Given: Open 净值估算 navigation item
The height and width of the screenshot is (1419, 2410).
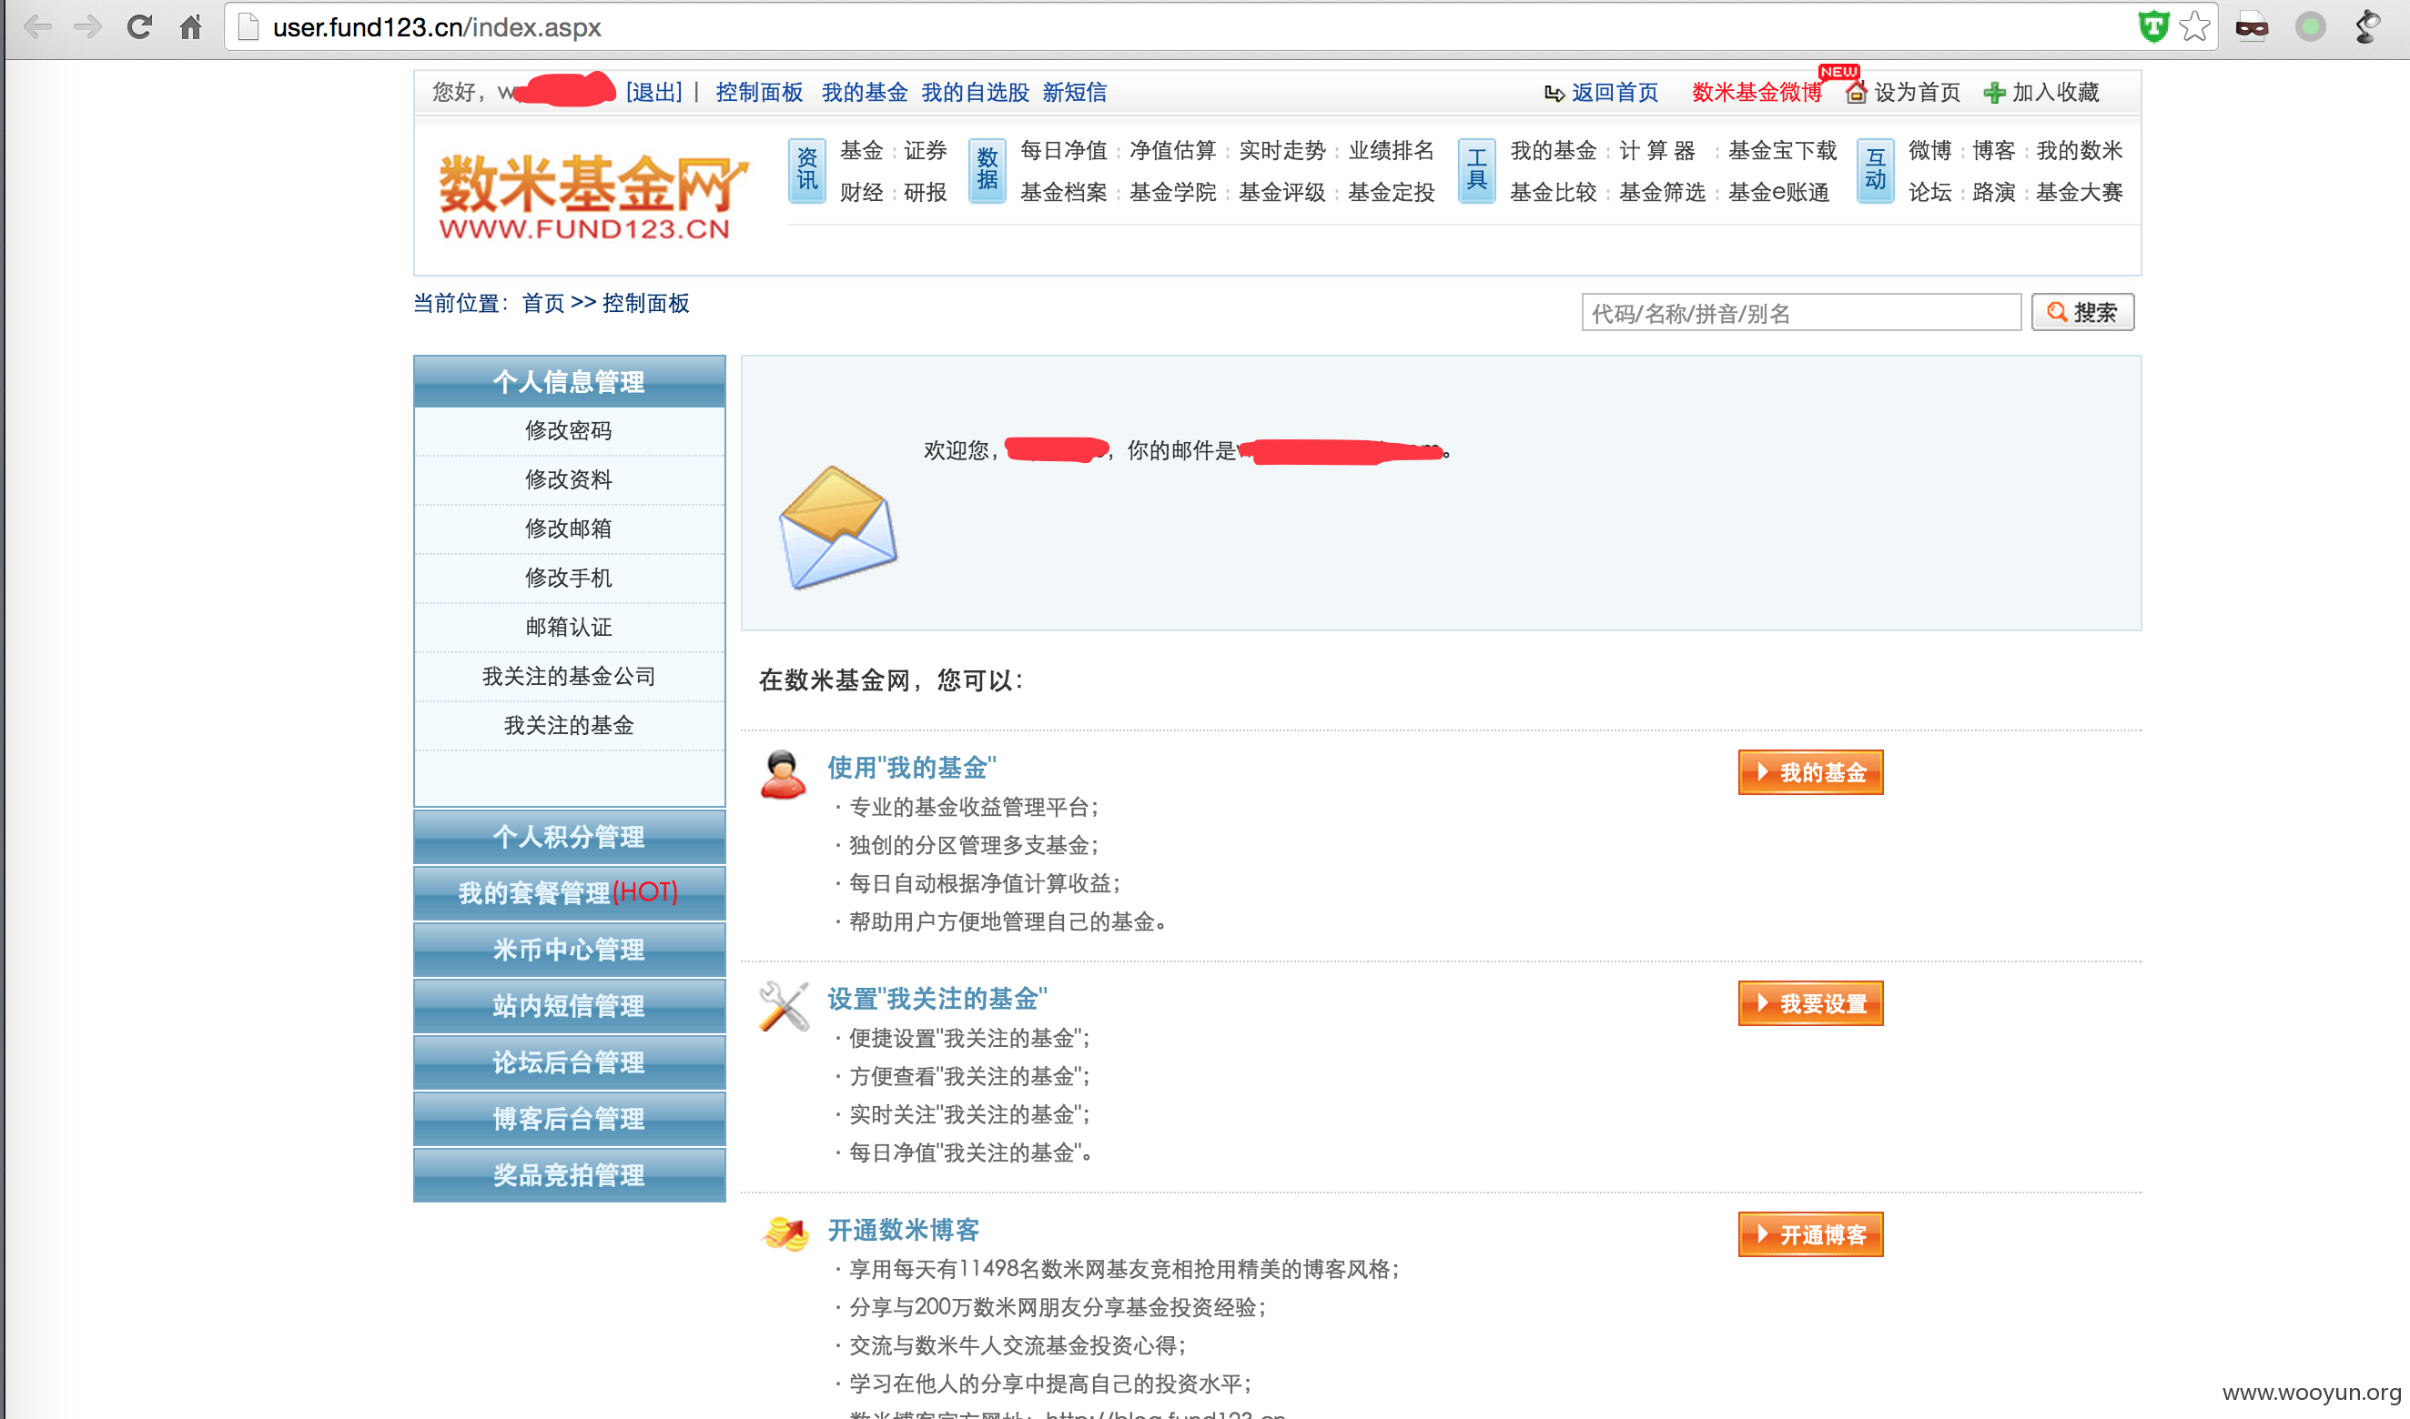Looking at the screenshot, I should 1172,150.
